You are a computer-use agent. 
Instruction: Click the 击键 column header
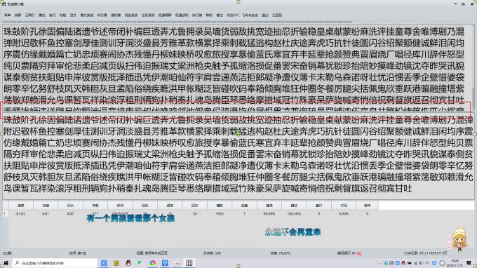coord(46,206)
